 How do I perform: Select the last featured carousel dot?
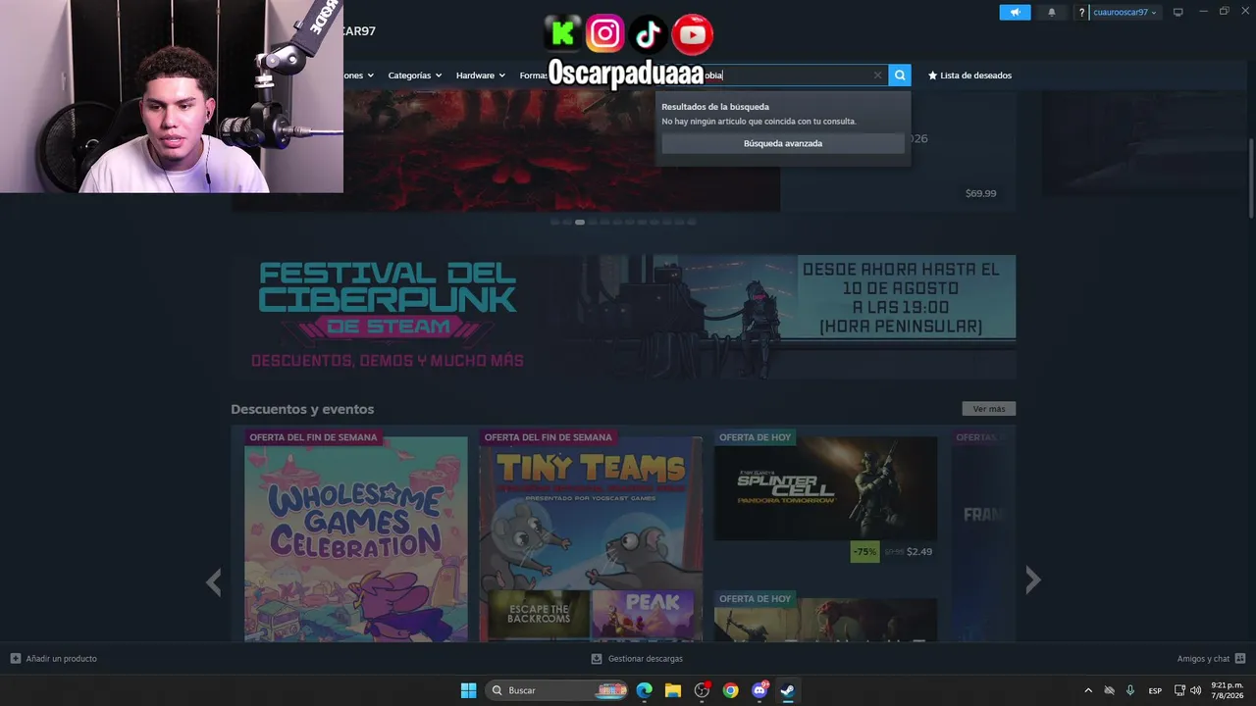(692, 223)
